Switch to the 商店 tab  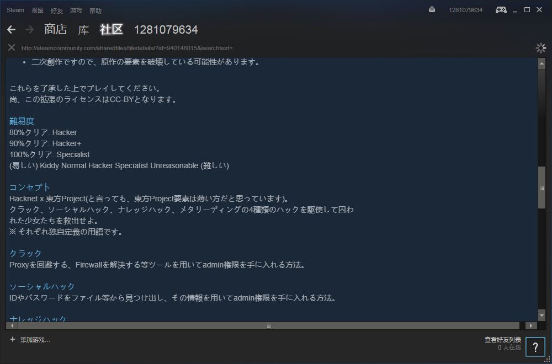pyautogui.click(x=56, y=30)
